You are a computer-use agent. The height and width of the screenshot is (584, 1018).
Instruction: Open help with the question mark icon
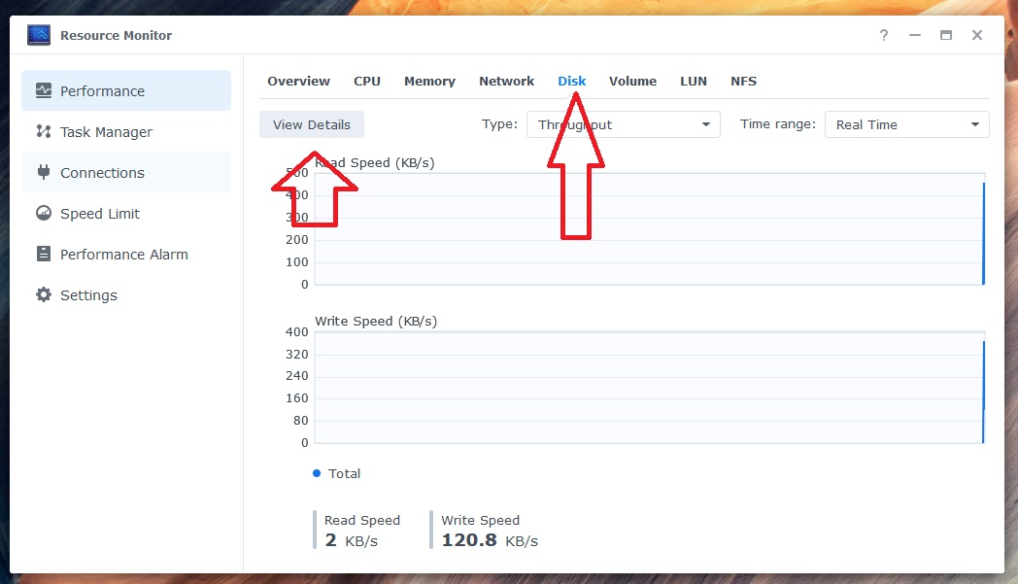coord(883,35)
